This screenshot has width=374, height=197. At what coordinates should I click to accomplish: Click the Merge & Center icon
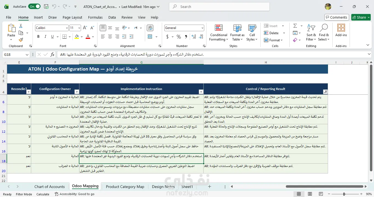tap(150, 36)
